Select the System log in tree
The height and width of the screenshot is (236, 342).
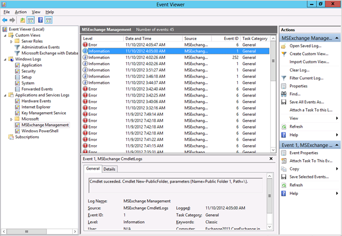[28, 83]
